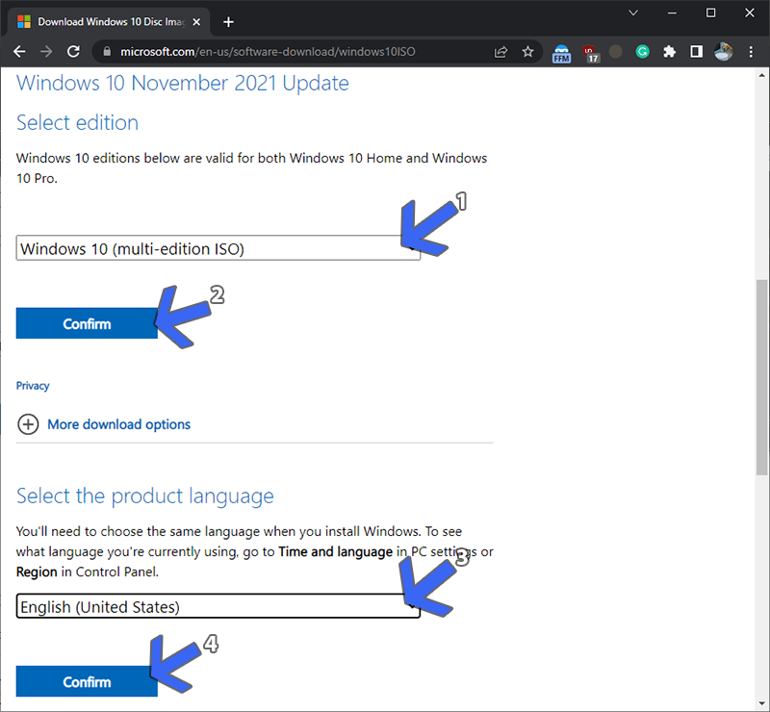Open the English (United States) language dropdown
The image size is (770, 712).
click(x=217, y=607)
